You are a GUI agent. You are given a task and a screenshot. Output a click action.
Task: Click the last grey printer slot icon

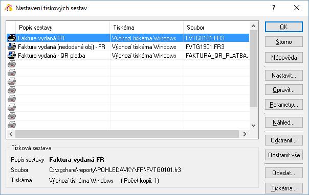coord(12,125)
